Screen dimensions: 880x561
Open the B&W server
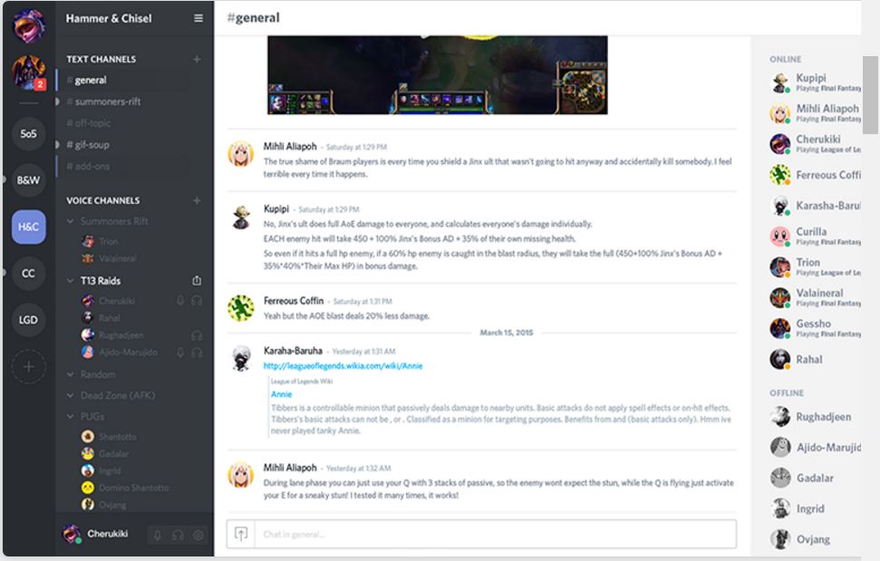[27, 181]
